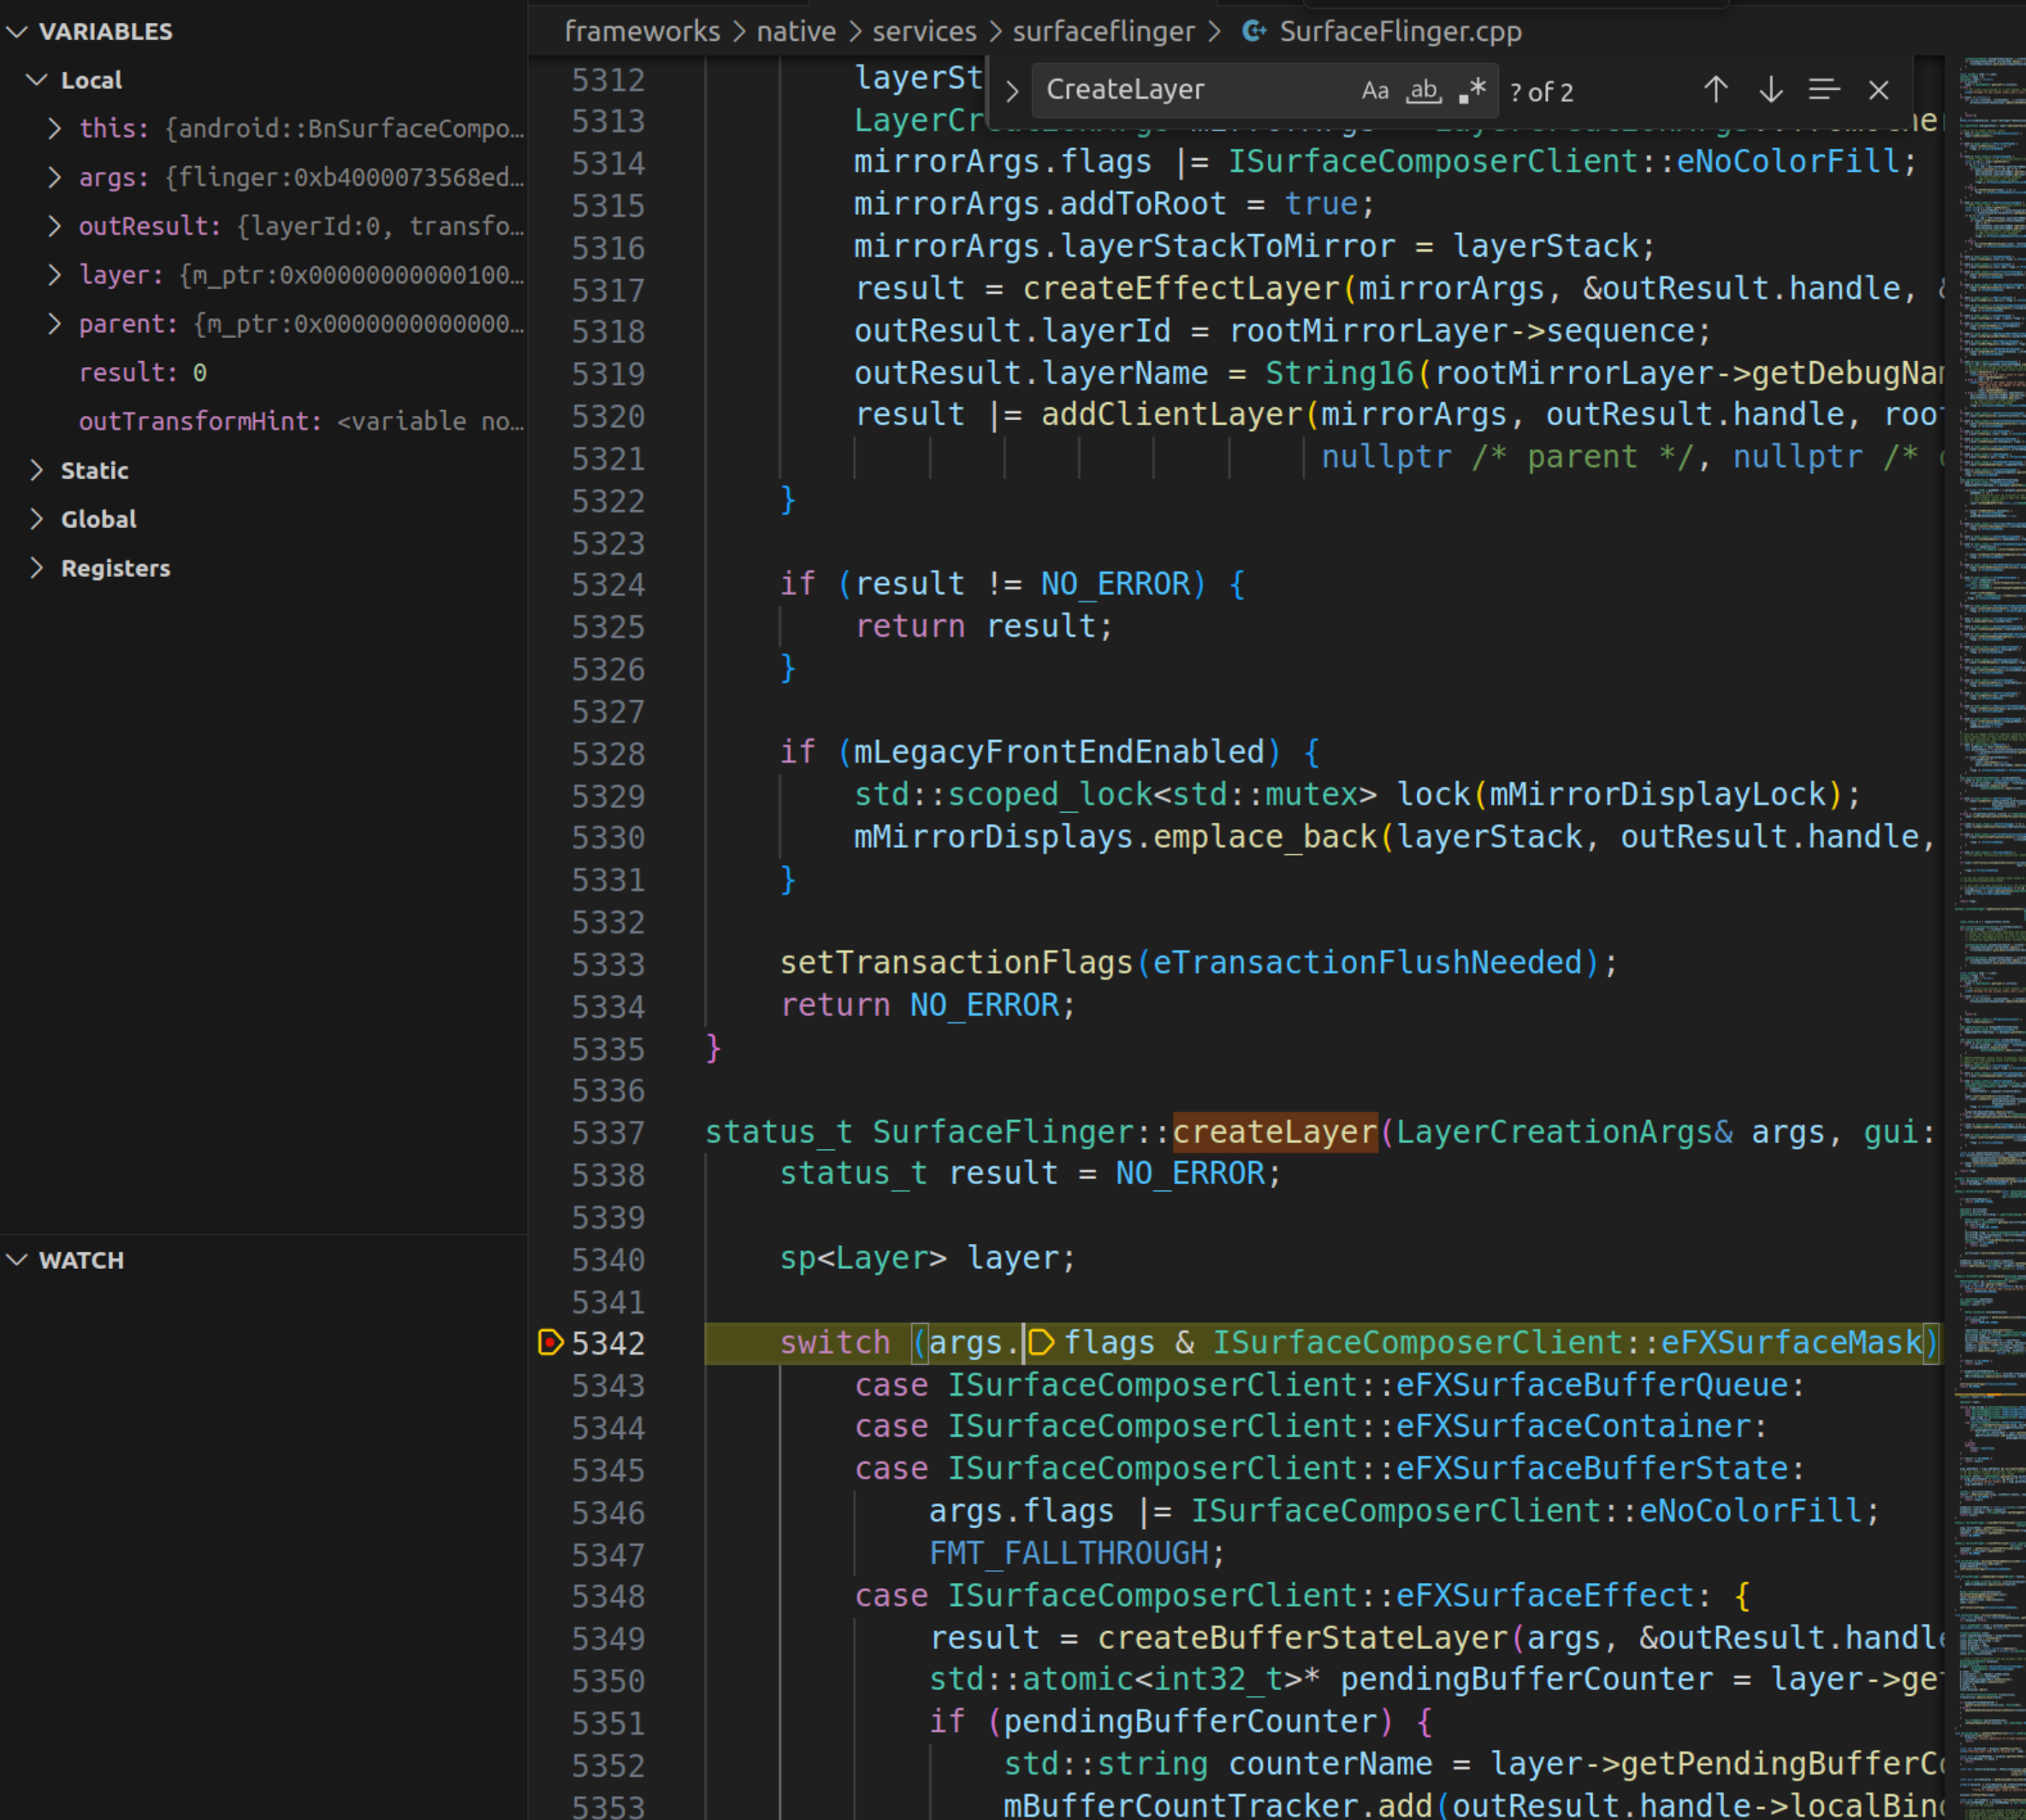Close the find widget
Screen dimensions: 2026x1820
click(x=1878, y=90)
